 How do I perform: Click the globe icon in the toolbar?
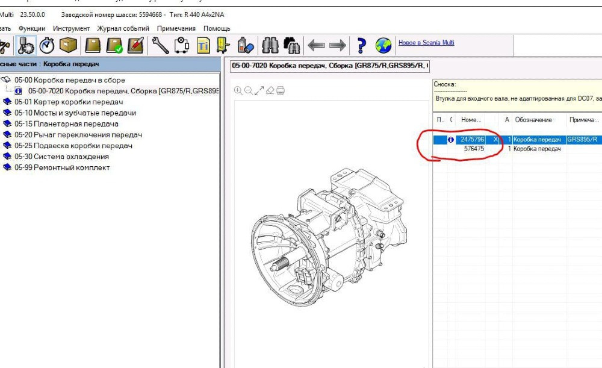(x=383, y=45)
